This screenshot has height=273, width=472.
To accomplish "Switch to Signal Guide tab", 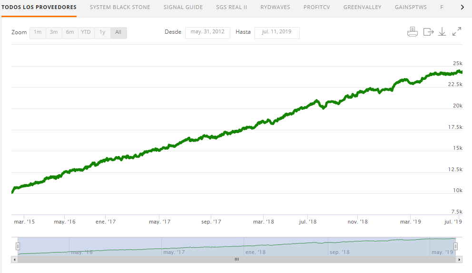I will coord(183,7).
